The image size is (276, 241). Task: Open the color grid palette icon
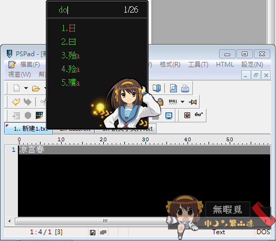tap(39, 116)
